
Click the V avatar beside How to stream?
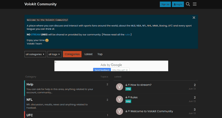(120, 87)
